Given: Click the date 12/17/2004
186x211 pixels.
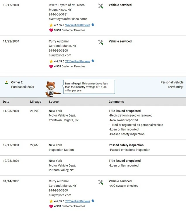Looking at the screenshot, I should click(11, 145).
